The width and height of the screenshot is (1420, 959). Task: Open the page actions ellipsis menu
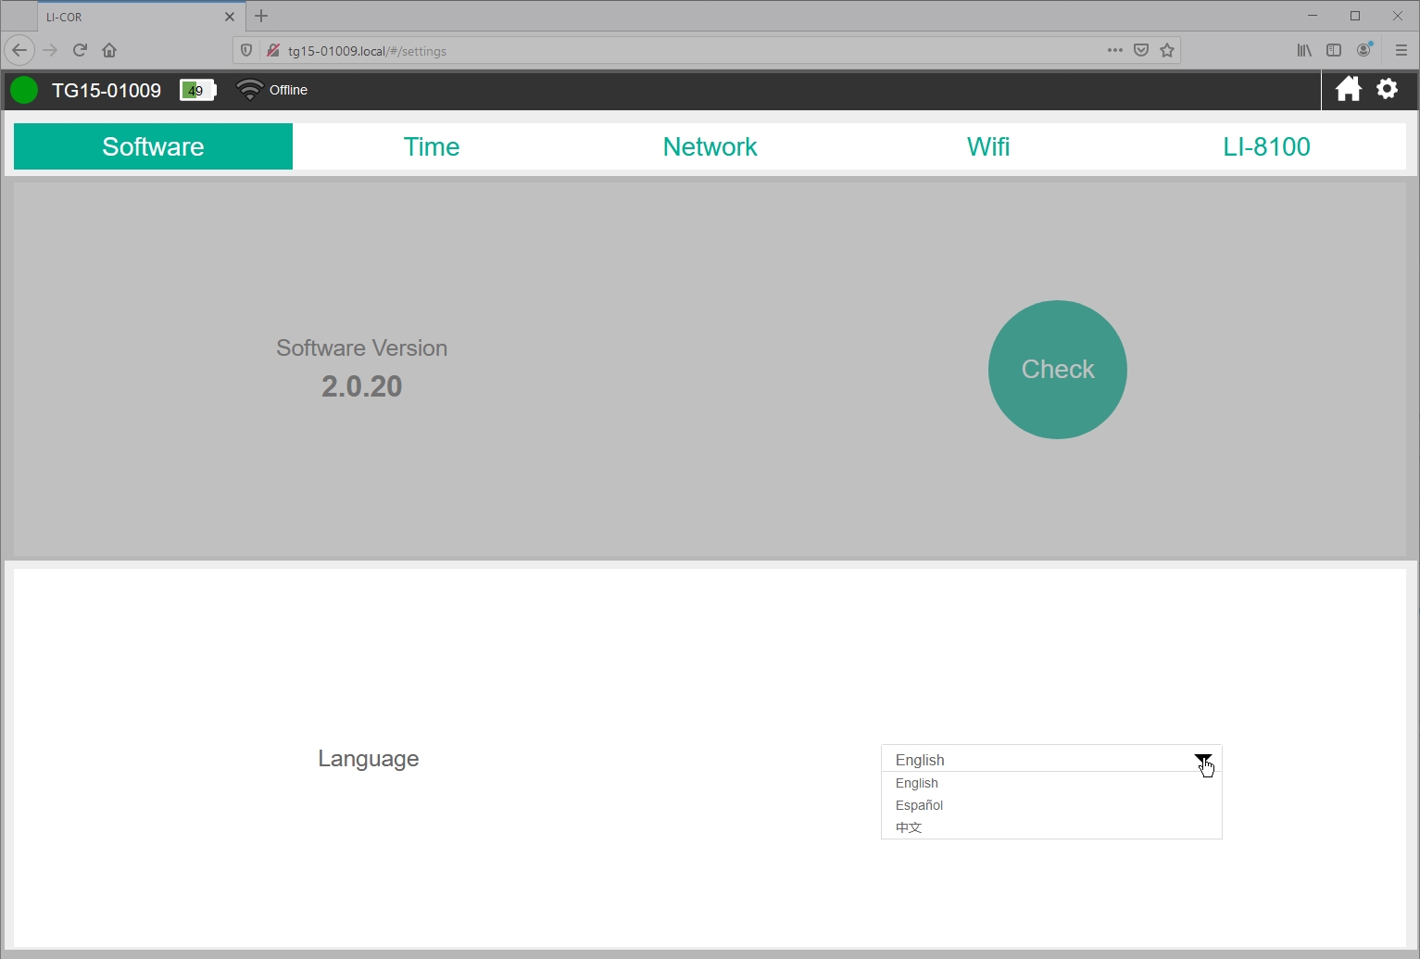[x=1115, y=50]
